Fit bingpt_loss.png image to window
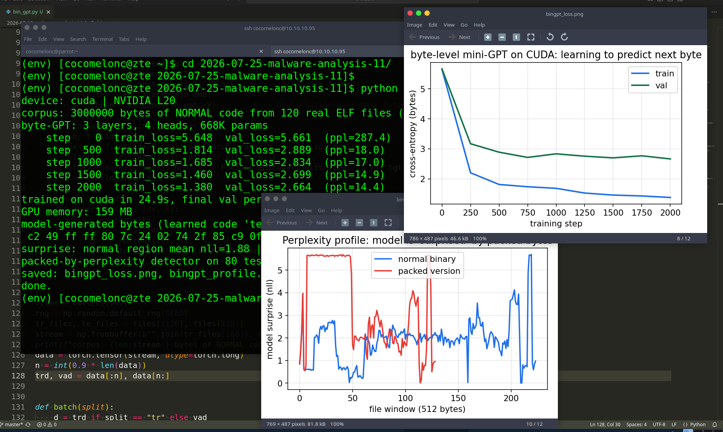Screen dimensions: 723x432 531,37
